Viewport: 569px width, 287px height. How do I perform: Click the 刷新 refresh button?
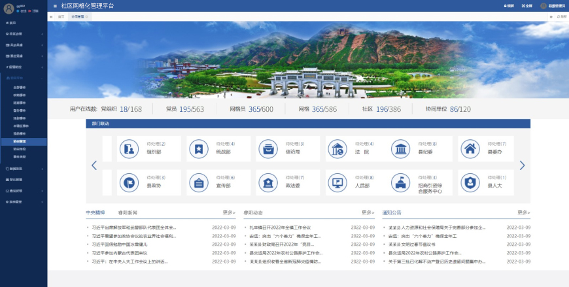tap(560, 16)
